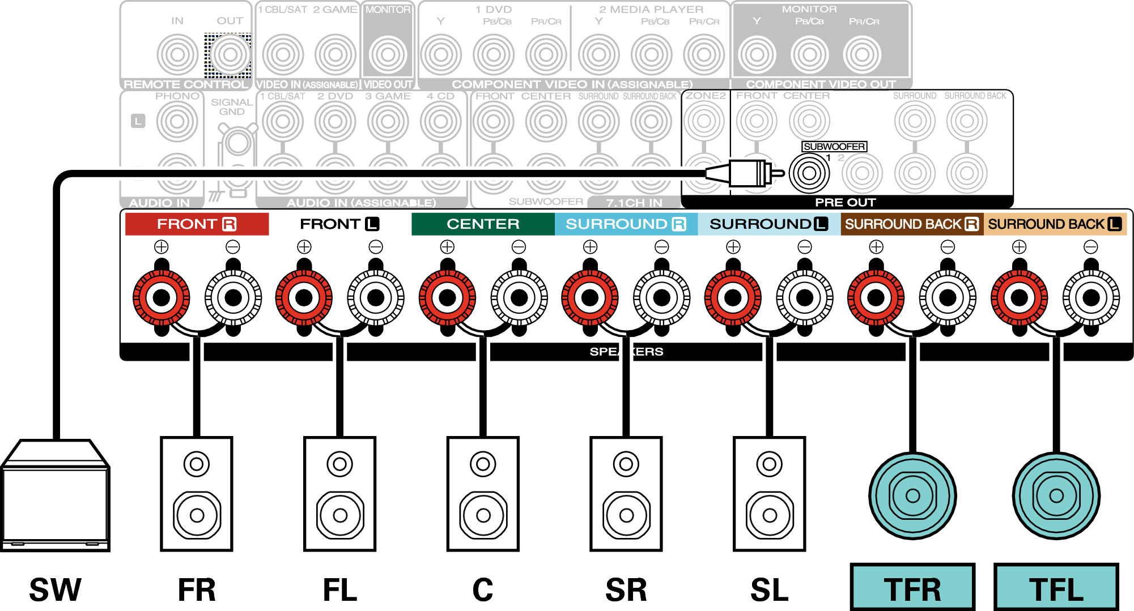The image size is (1134, 611).
Task: Click the TFR top front right speaker icon
Action: click(x=912, y=496)
